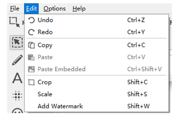Screen dimensions: 185x117
Task: Open the Help menu
Action: click(79, 9)
